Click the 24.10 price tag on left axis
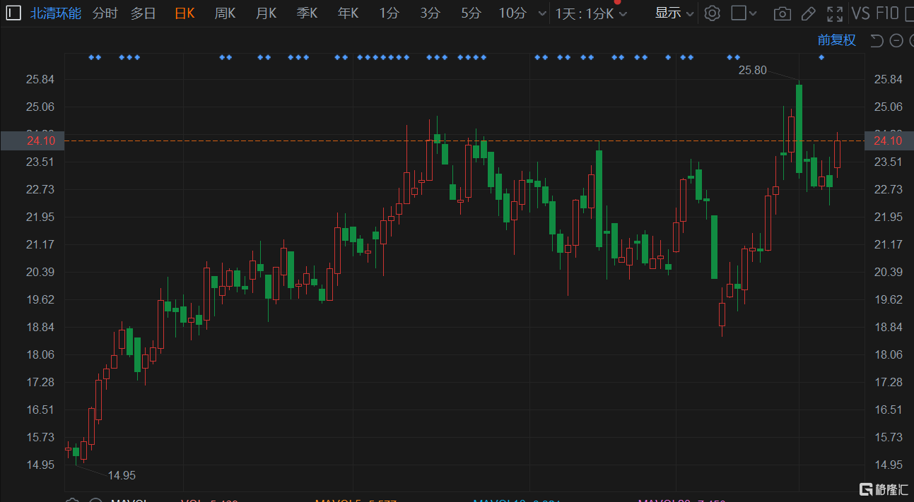This screenshot has width=914, height=502. click(x=33, y=141)
